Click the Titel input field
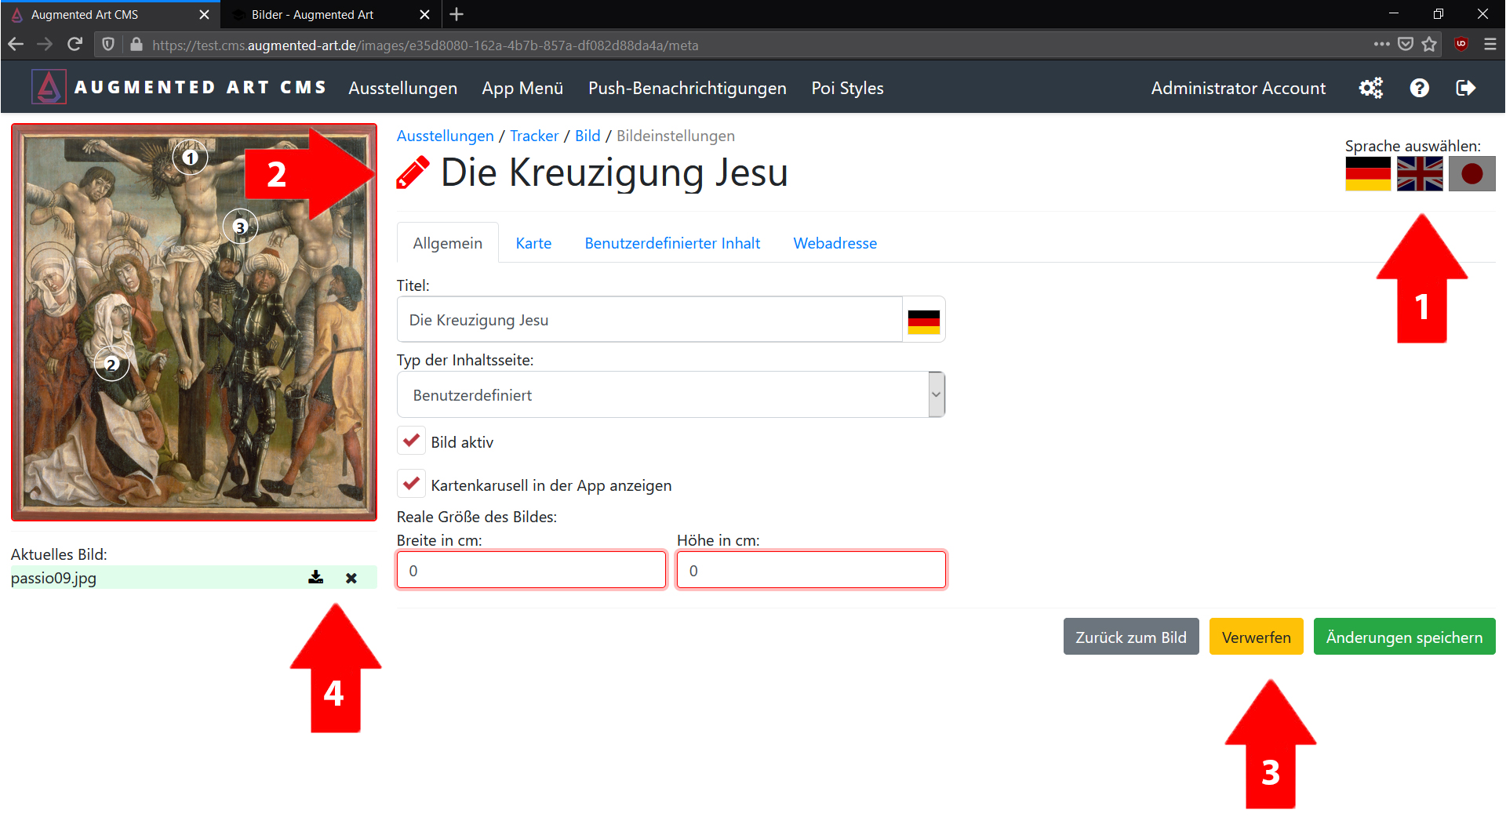 (x=649, y=320)
